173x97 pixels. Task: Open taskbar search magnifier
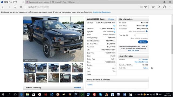pos(9,95)
